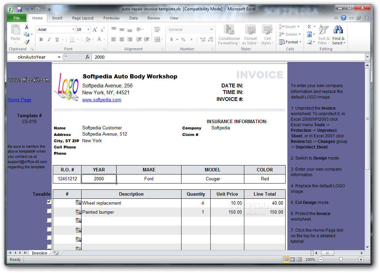Viewport: 380px width, 273px height.
Task: Switch to the Data tab
Action: [x=134, y=18]
